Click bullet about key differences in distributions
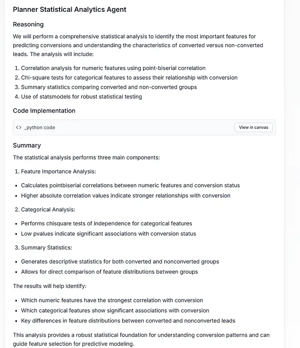 pos(128,321)
